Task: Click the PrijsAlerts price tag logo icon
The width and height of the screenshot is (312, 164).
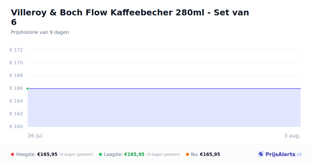Action: click(x=261, y=154)
